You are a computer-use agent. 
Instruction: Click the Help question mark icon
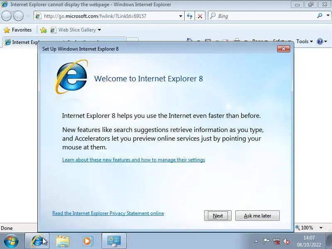[x=320, y=41]
